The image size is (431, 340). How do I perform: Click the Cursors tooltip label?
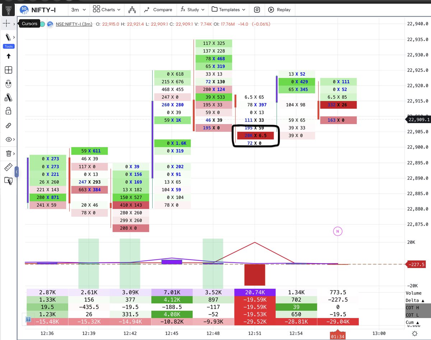coord(29,24)
